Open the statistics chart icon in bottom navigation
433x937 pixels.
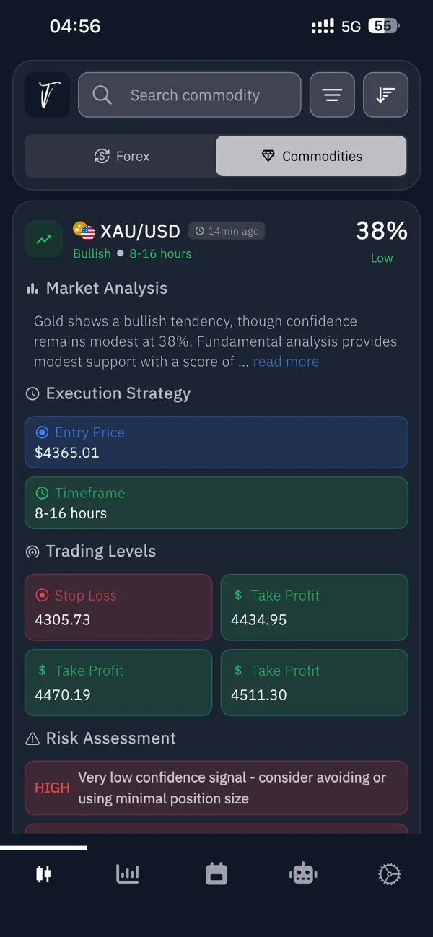(x=127, y=873)
